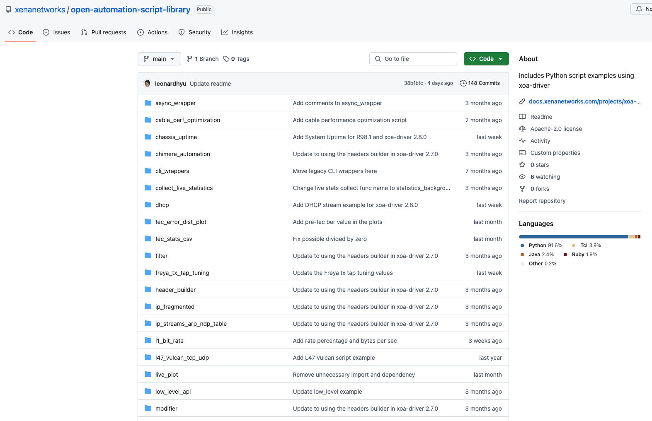Image resolution: width=652 pixels, height=421 pixels.
Task: Click the notifications bell icon
Action: click(639, 9)
